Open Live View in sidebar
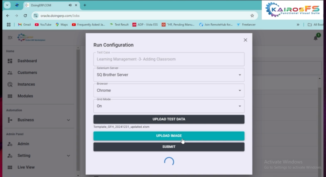This screenshot has height=177, width=326. [26, 167]
